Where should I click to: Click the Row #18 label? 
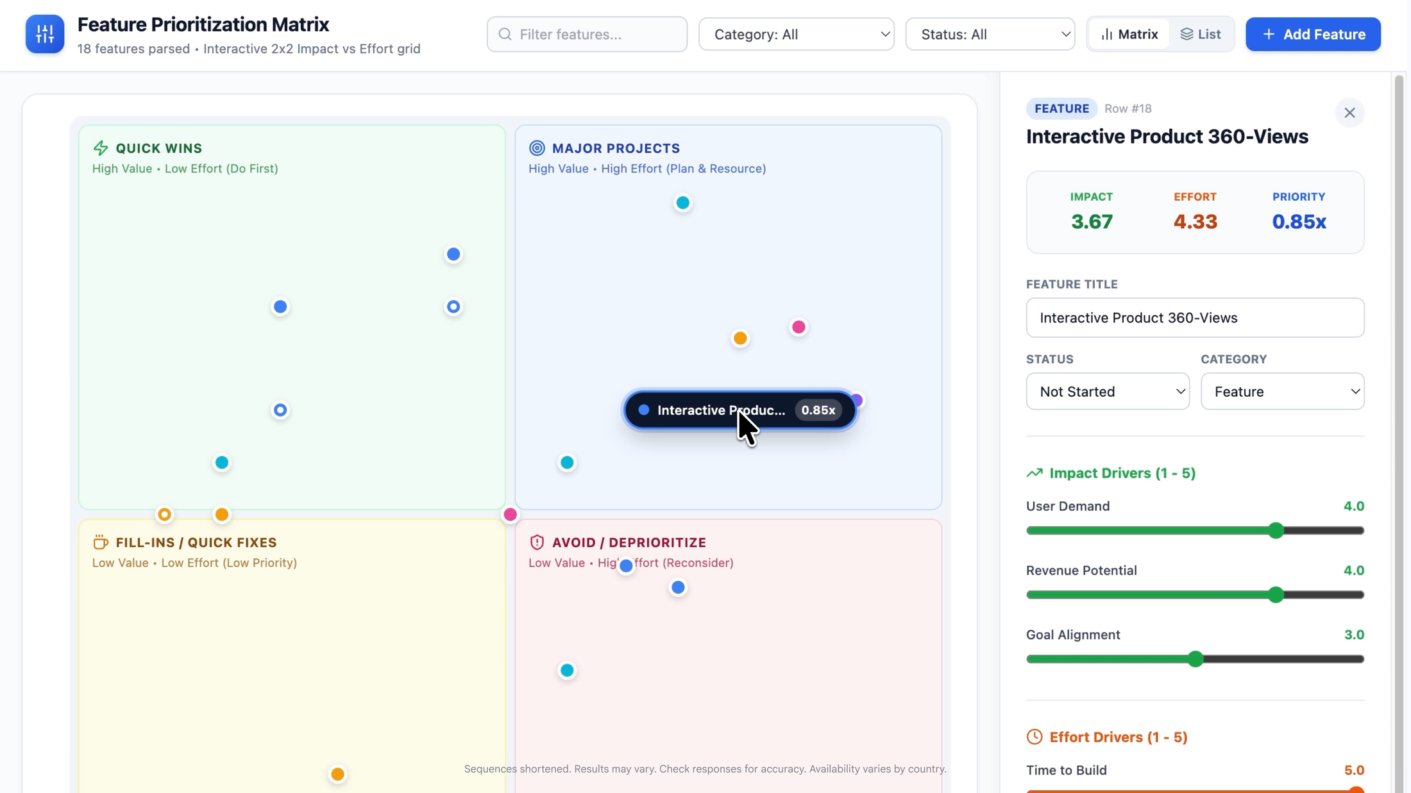pyautogui.click(x=1128, y=108)
